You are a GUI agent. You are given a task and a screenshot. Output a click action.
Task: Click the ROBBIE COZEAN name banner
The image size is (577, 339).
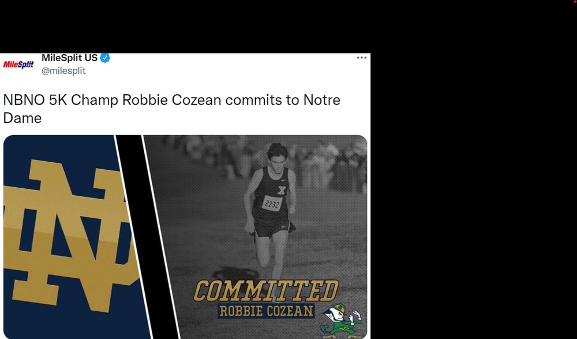pos(267,311)
